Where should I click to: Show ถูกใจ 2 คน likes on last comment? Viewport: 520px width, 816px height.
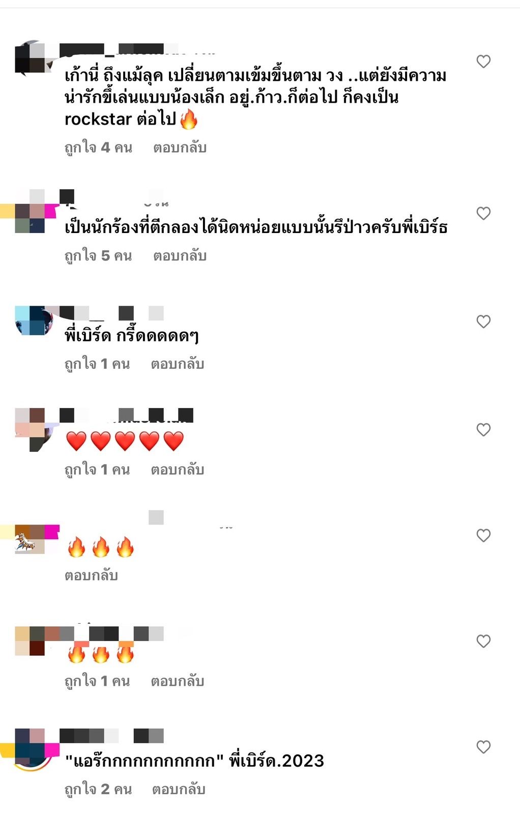tap(98, 789)
